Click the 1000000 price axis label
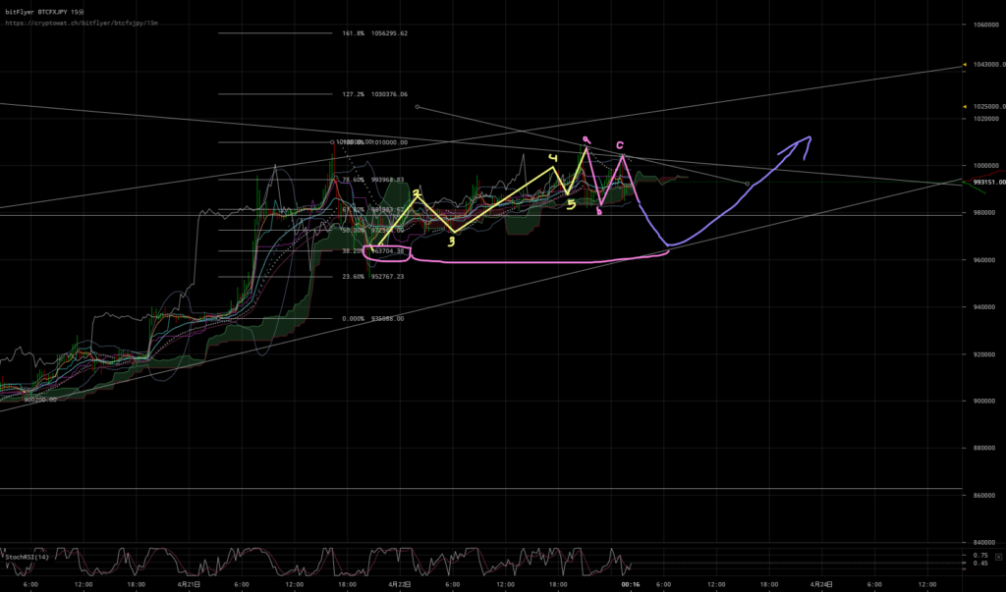The width and height of the screenshot is (1006, 592). point(986,166)
